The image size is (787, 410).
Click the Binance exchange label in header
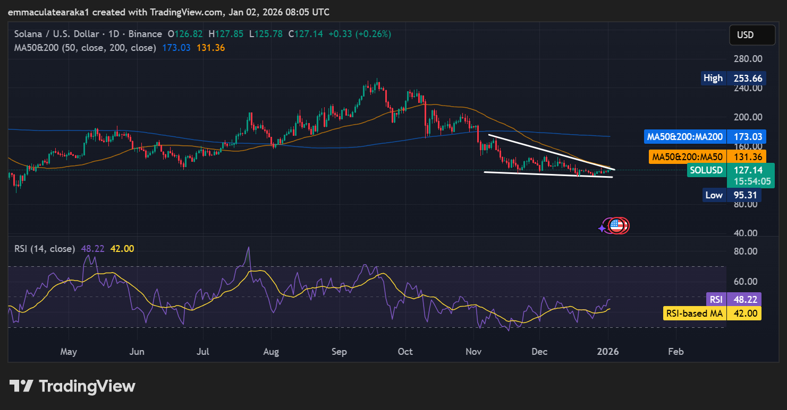tap(145, 34)
